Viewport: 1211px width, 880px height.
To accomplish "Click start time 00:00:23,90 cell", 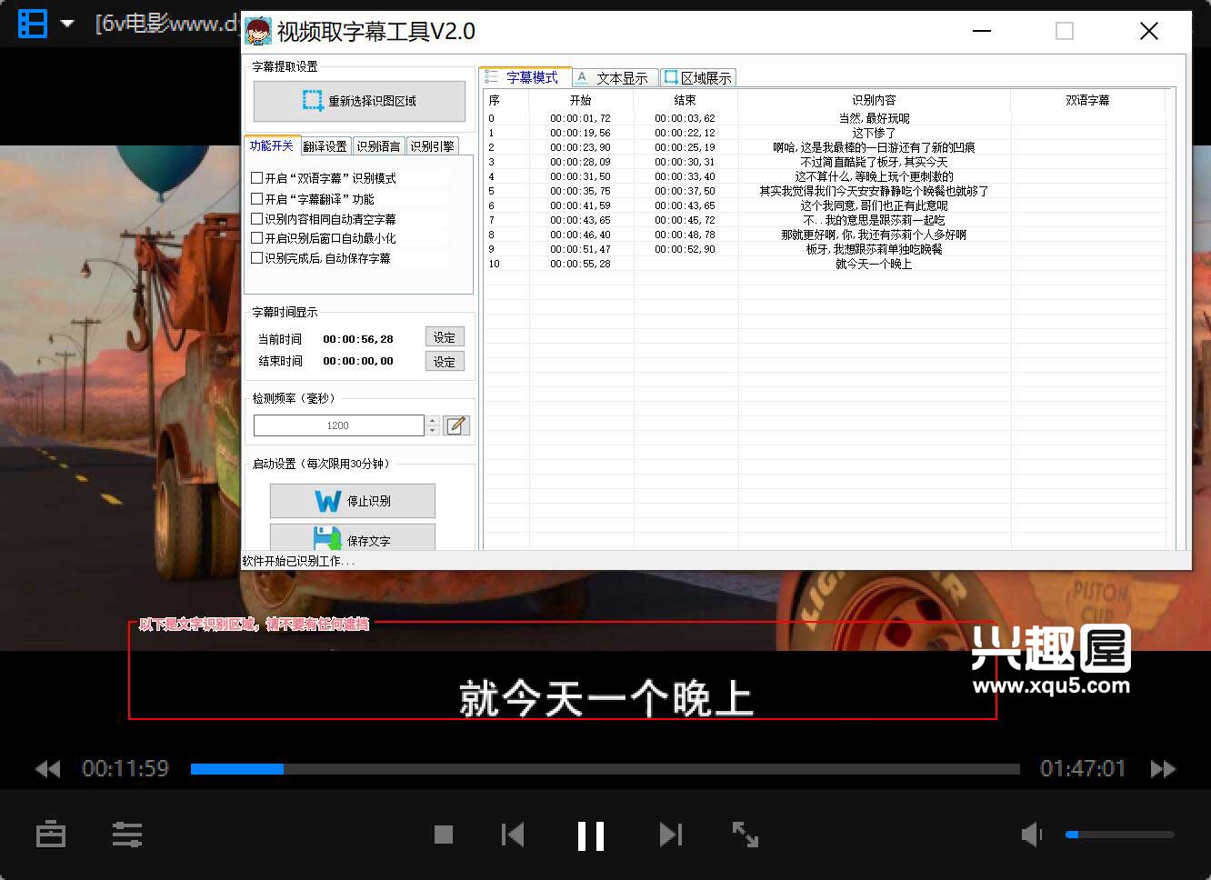I will click(x=581, y=147).
